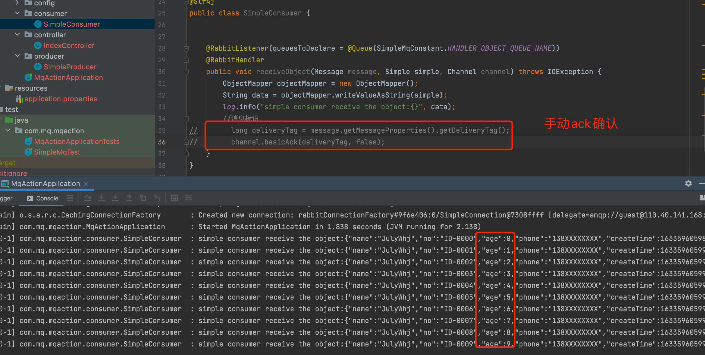Click the Drop Frame icon

click(143, 198)
